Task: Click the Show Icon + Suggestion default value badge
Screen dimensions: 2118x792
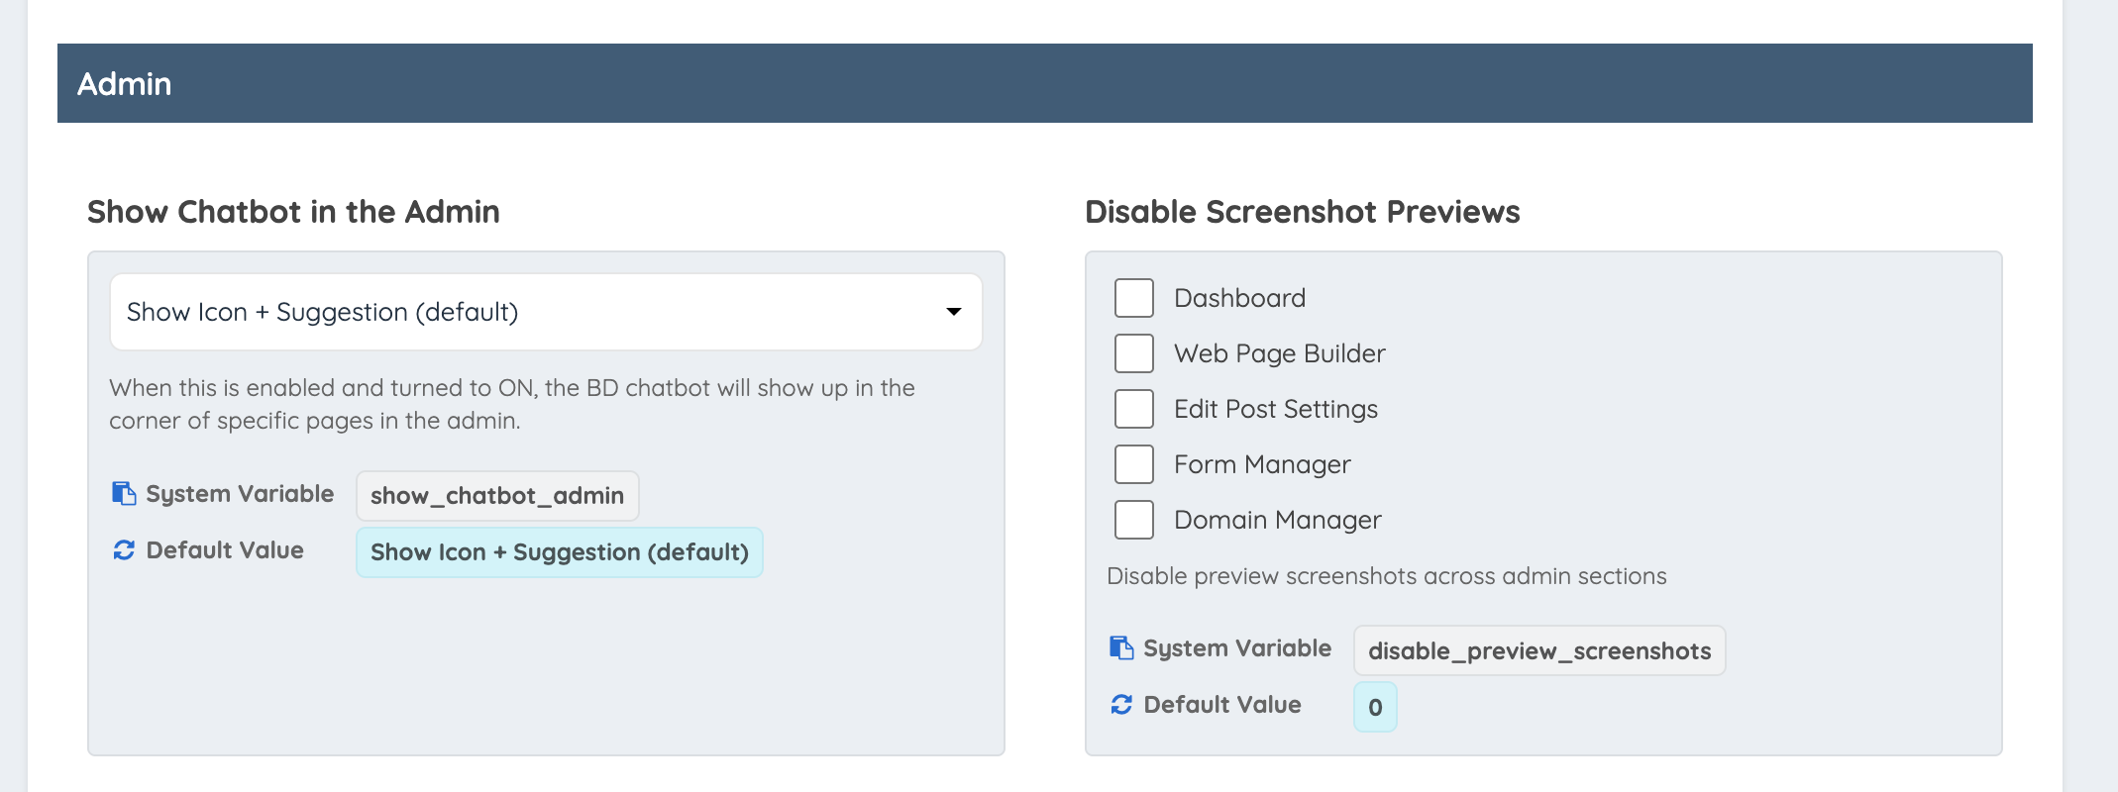Action: [560, 552]
